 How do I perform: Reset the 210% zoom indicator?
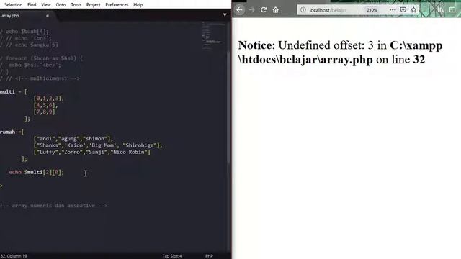point(372,10)
